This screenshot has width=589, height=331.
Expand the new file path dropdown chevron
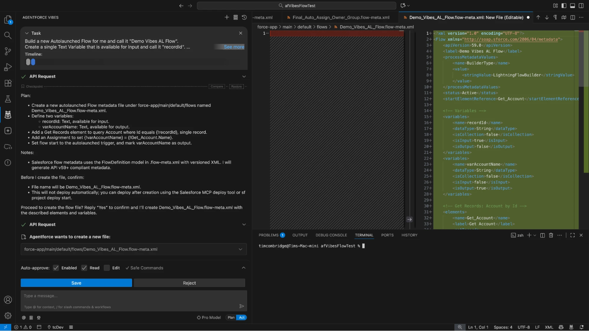tap(240, 249)
